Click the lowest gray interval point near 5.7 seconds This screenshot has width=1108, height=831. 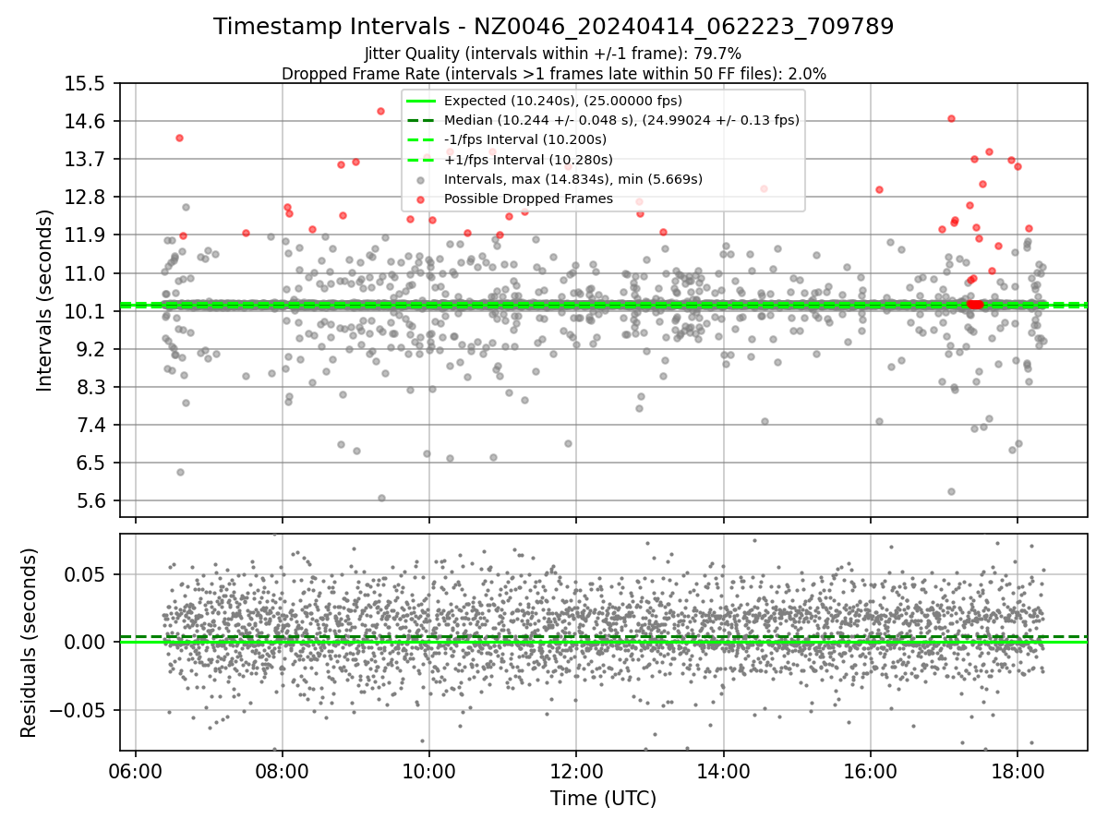(x=381, y=498)
